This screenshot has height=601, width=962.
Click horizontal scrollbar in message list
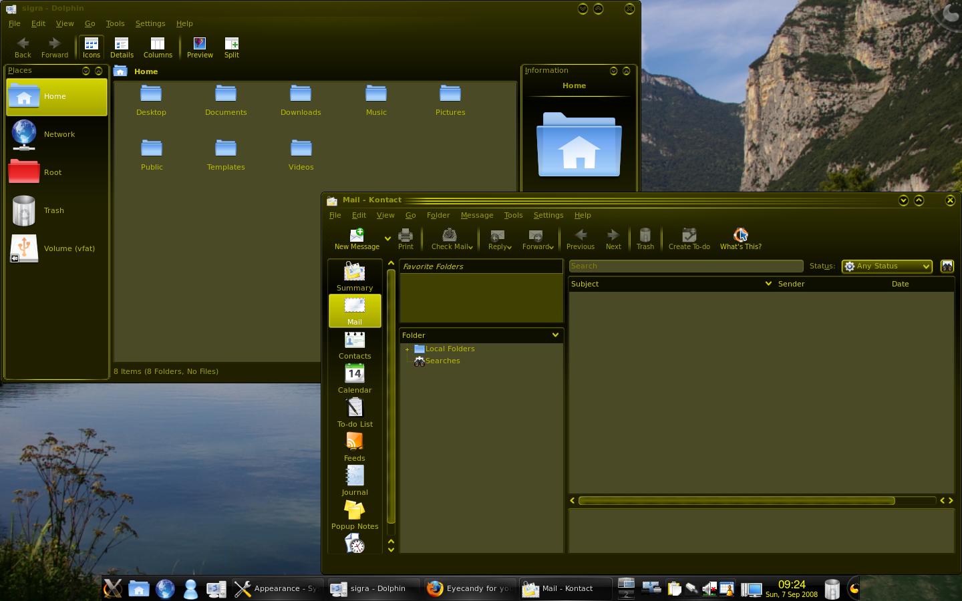[x=736, y=500]
